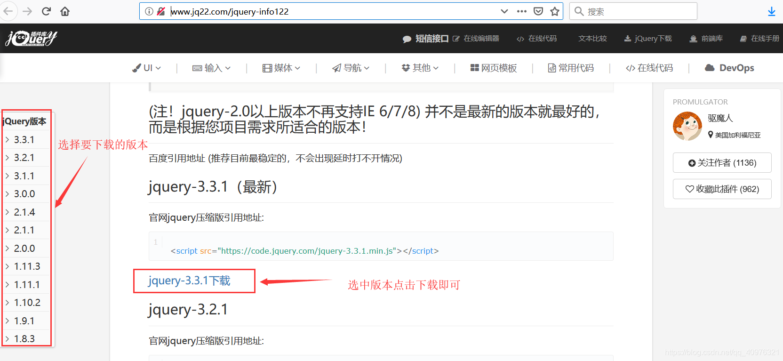Select jQuery version 1.11.3
The image size is (783, 361).
[27, 266]
